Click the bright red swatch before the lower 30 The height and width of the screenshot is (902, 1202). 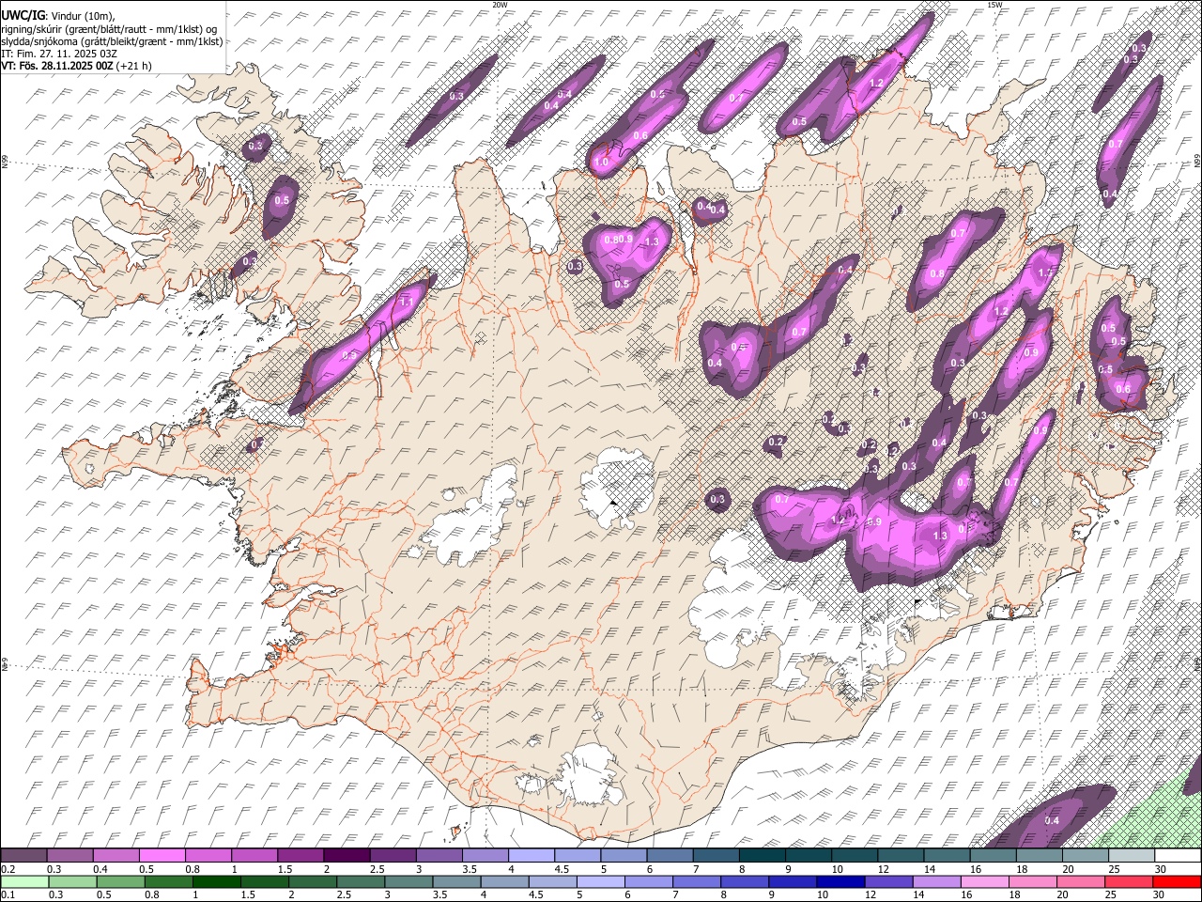pyautogui.click(x=1177, y=882)
